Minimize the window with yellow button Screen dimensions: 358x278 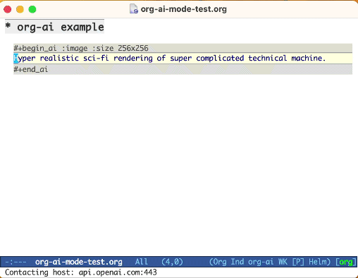[x=20, y=9]
